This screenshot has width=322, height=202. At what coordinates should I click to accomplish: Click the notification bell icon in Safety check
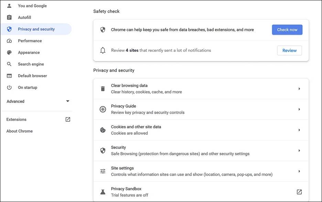[103, 50]
